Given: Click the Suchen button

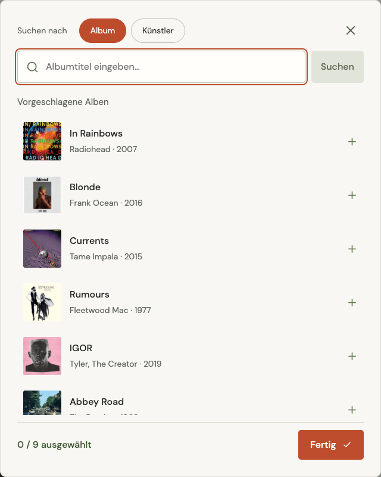Looking at the screenshot, I should (338, 67).
